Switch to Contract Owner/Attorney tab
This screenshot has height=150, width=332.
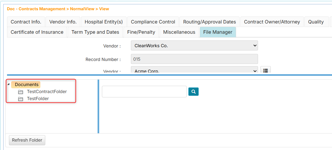point(272,22)
